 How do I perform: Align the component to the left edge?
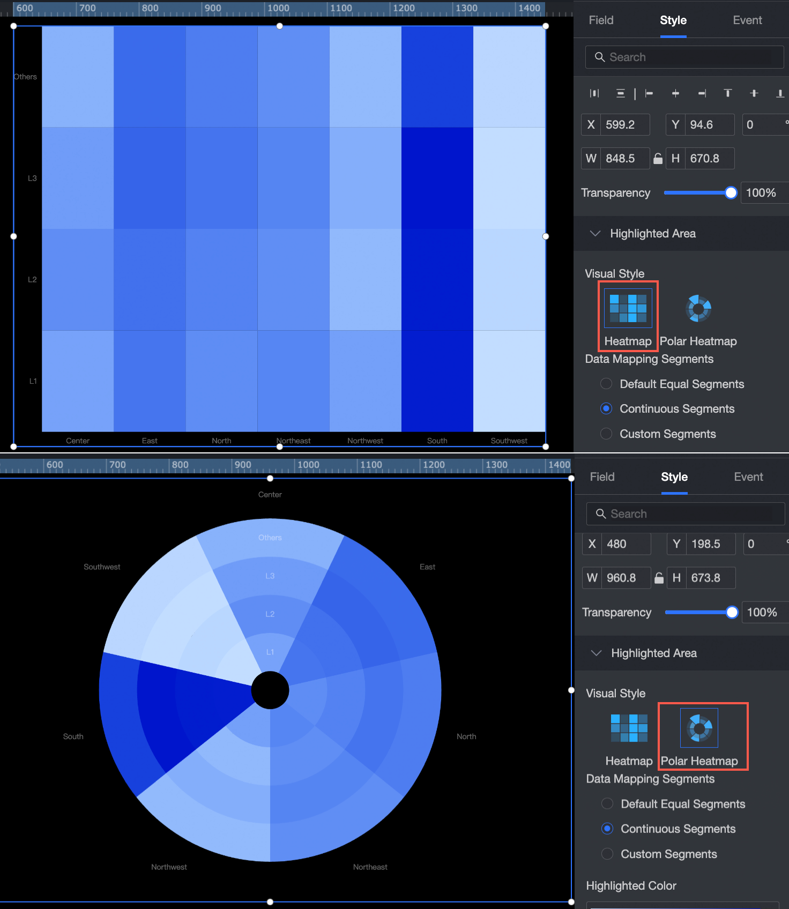[649, 93]
